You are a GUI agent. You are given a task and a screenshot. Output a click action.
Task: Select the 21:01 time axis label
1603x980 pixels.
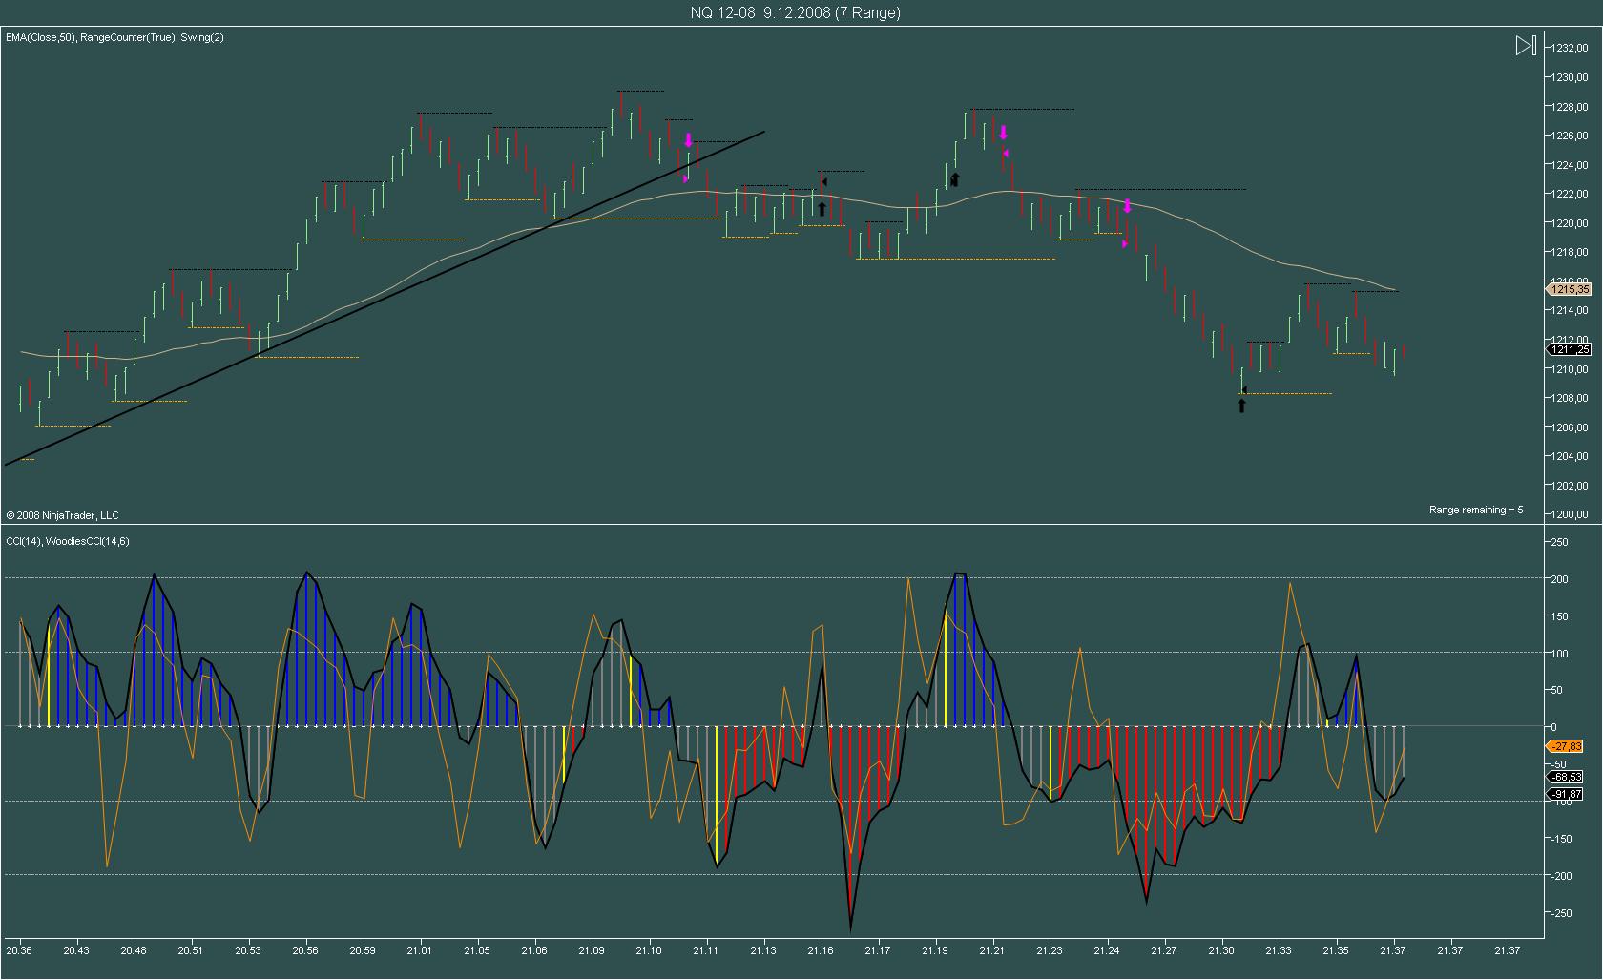[419, 950]
